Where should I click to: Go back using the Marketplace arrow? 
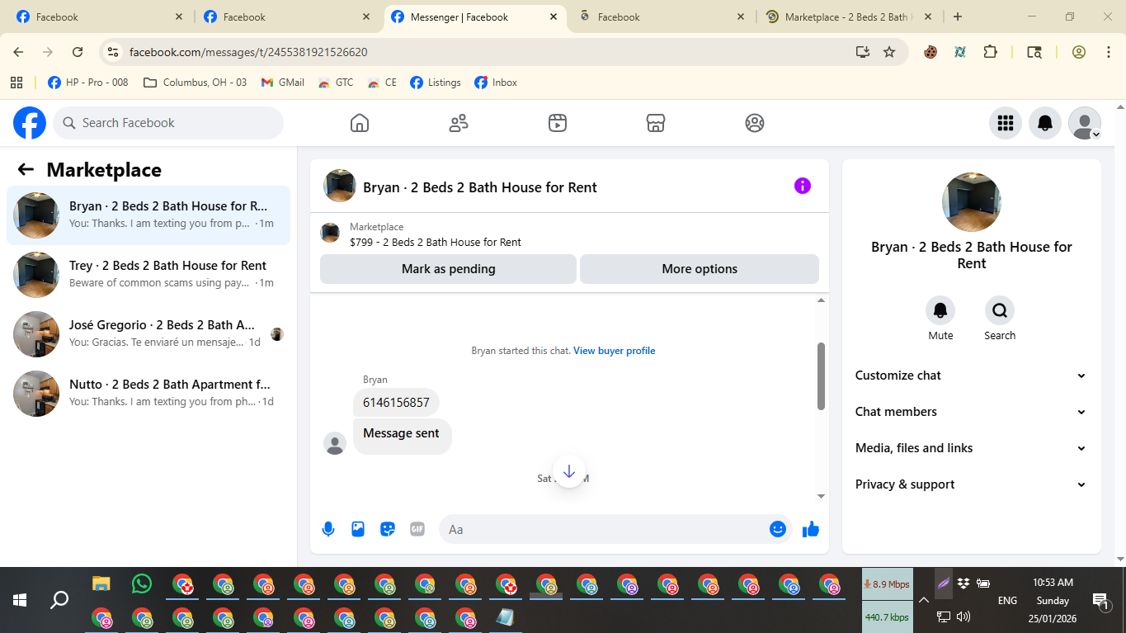26,169
